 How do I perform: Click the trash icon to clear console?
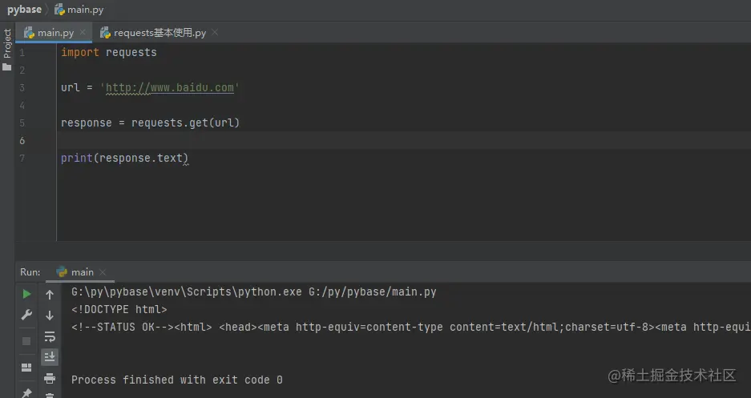tap(50, 394)
